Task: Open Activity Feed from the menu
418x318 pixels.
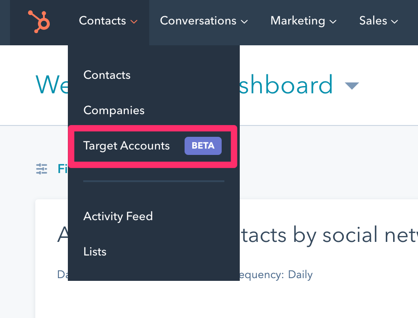Action: 118,216
